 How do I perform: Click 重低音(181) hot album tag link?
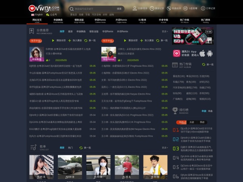(178, 76)
